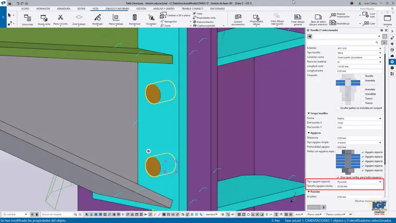Click Mostrar menos propiedades link

(x=368, y=201)
